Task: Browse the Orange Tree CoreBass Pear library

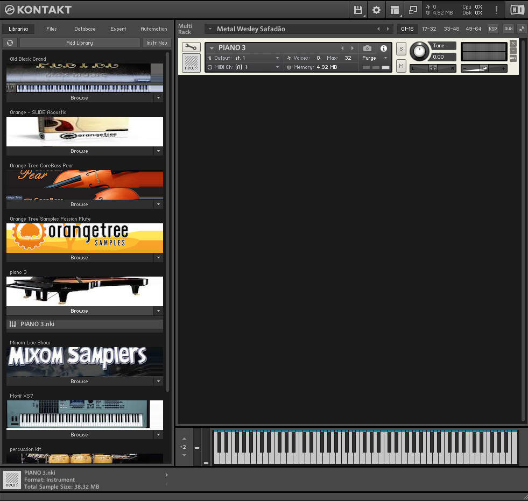Action: 80,204
